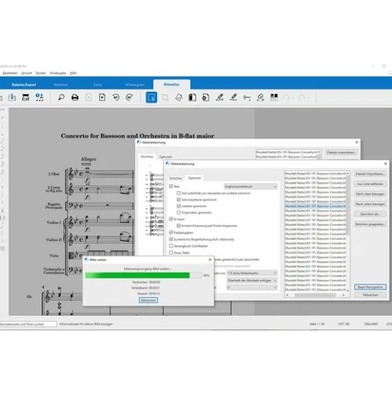Toggle Symbole für Bogenführung checkbox

click(x=171, y=239)
